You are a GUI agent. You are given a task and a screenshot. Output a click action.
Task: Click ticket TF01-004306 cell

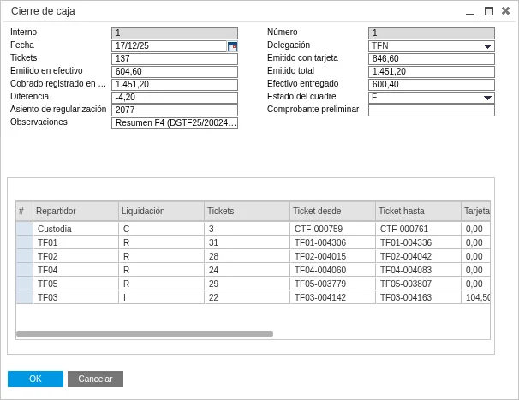332,242
